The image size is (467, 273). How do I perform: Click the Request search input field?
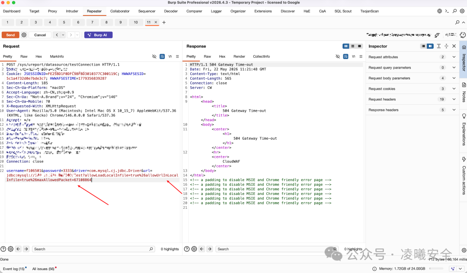click(x=93, y=249)
